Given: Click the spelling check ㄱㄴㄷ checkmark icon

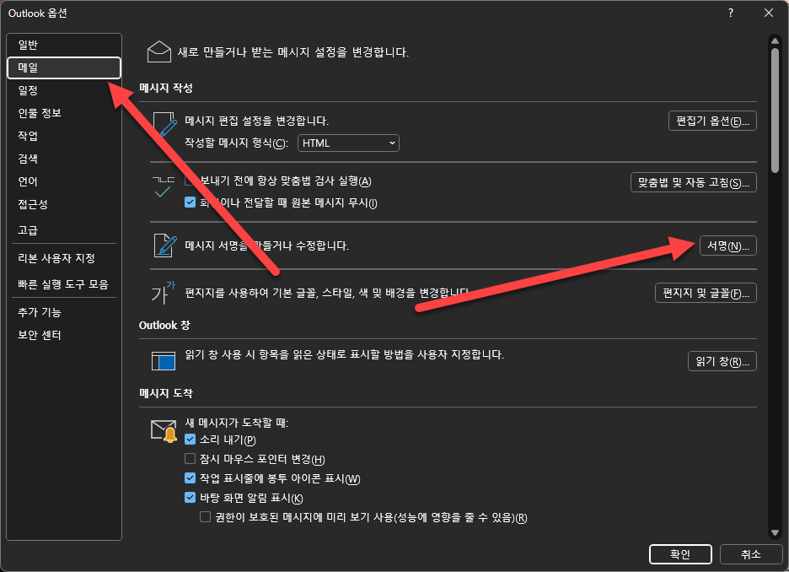Looking at the screenshot, I should click(163, 186).
